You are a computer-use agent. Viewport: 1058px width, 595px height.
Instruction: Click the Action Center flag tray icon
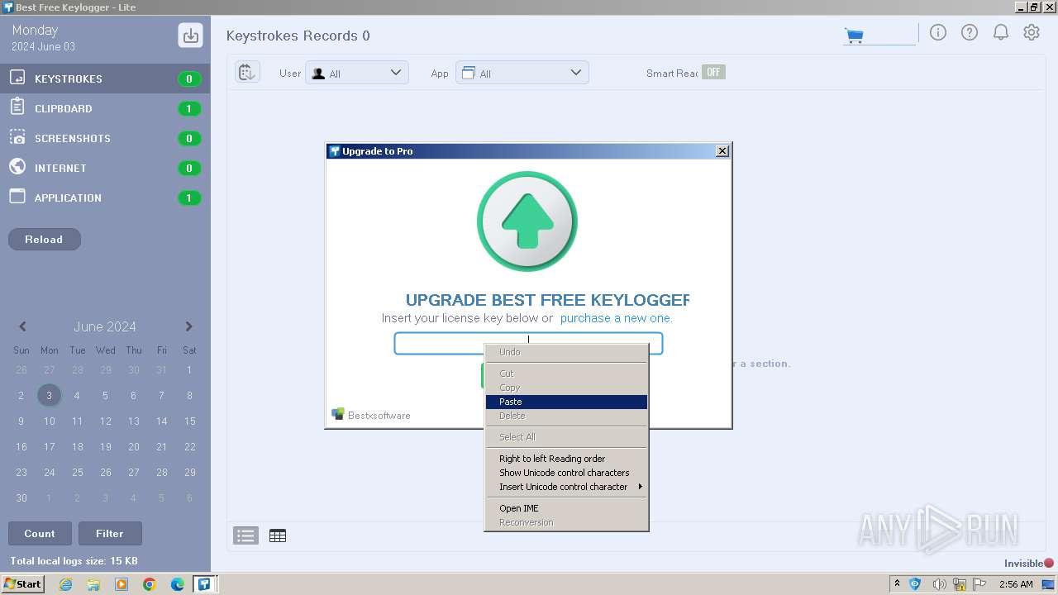click(981, 584)
